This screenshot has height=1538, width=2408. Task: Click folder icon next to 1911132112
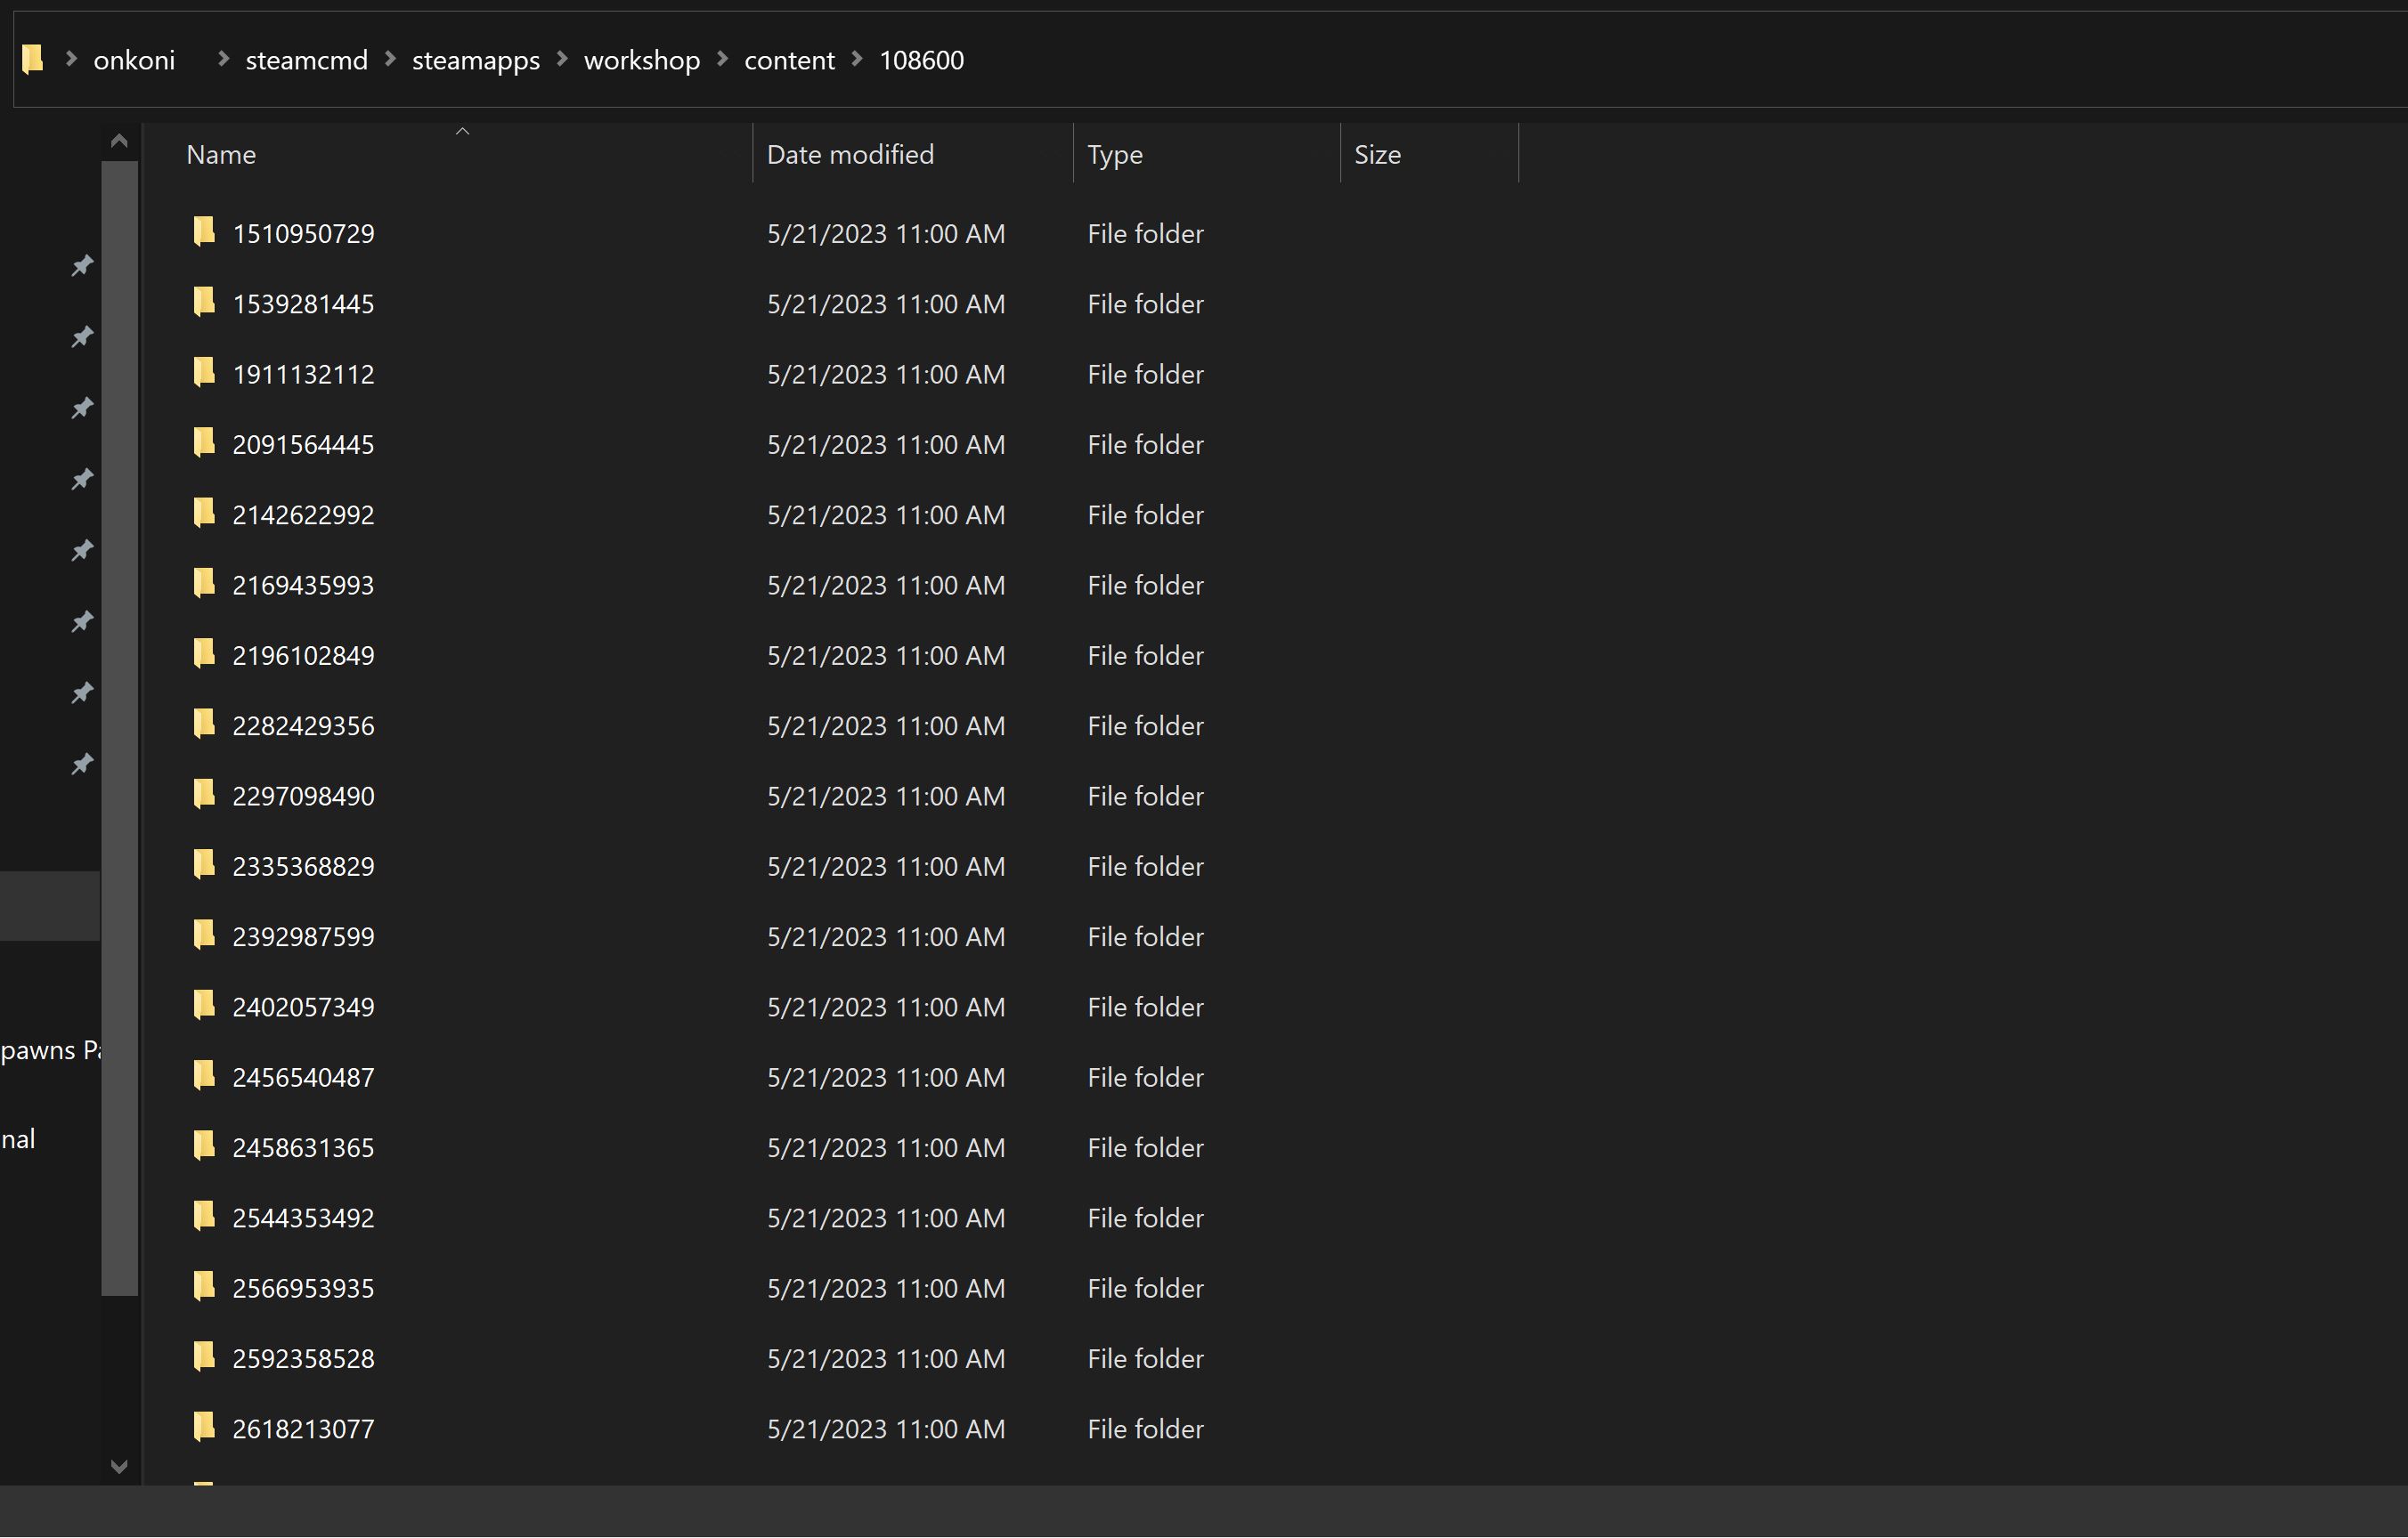[x=204, y=373]
